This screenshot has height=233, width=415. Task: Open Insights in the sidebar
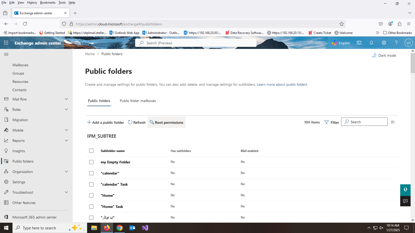[x=19, y=151]
